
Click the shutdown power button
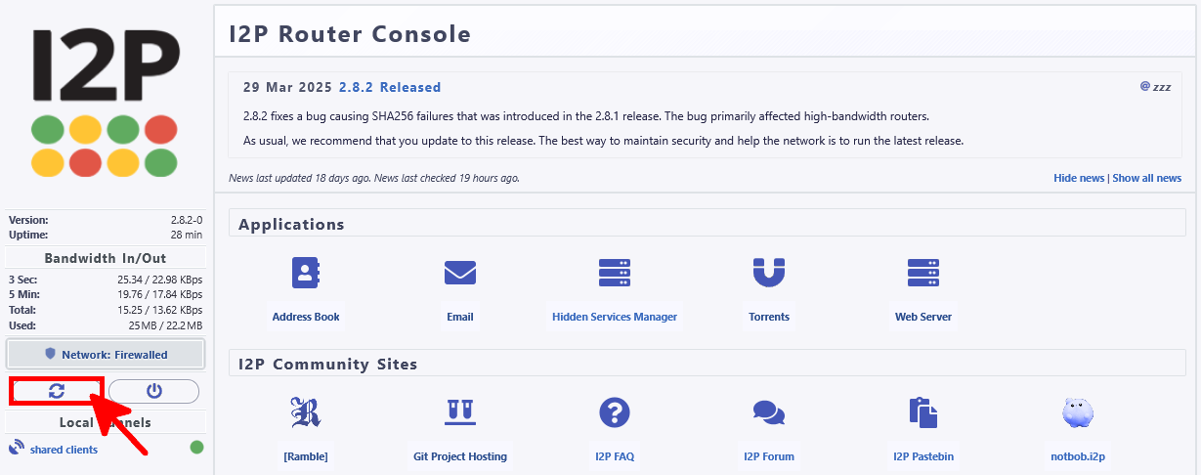click(153, 391)
